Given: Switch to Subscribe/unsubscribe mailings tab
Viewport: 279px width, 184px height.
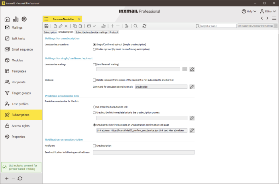Looking at the screenshot, I should 91,32.
